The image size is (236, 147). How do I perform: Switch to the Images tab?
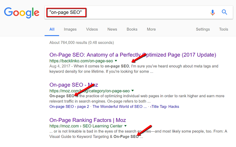[70, 29]
